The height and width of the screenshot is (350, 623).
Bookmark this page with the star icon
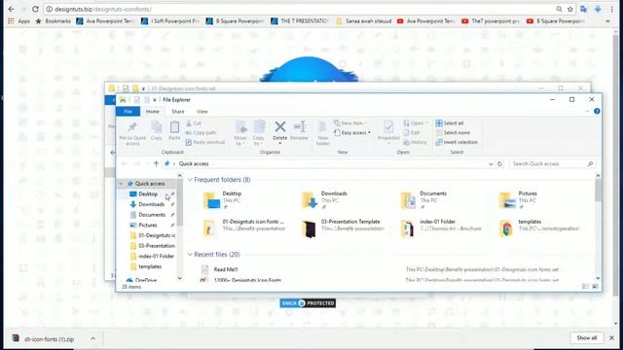coord(570,9)
